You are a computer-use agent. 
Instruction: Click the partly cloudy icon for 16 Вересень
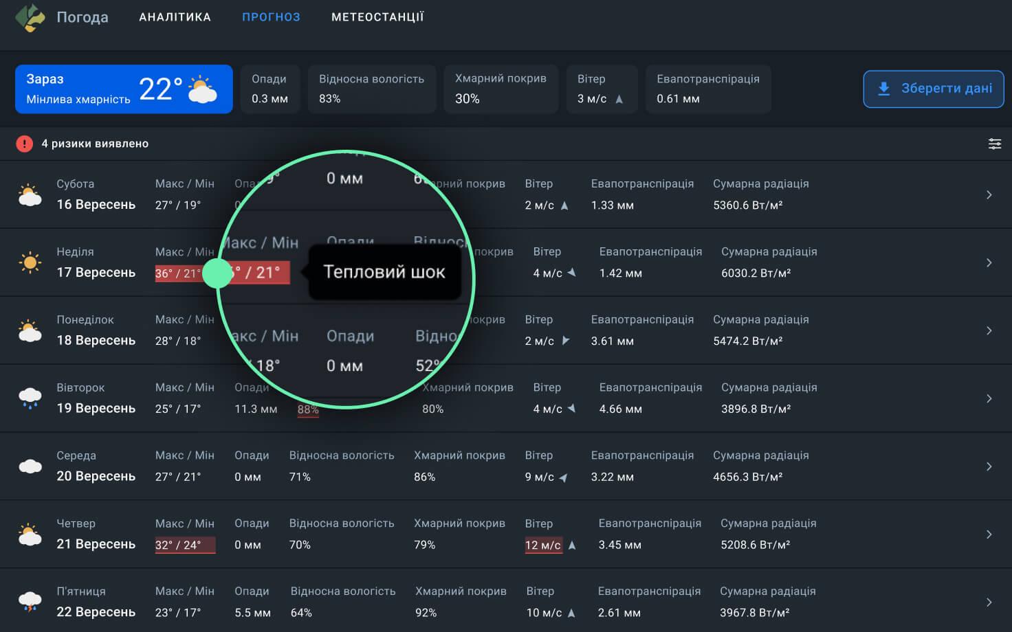coord(30,195)
